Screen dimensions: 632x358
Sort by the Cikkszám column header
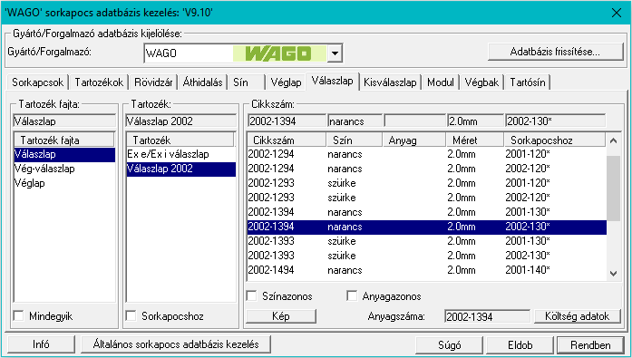coord(287,140)
